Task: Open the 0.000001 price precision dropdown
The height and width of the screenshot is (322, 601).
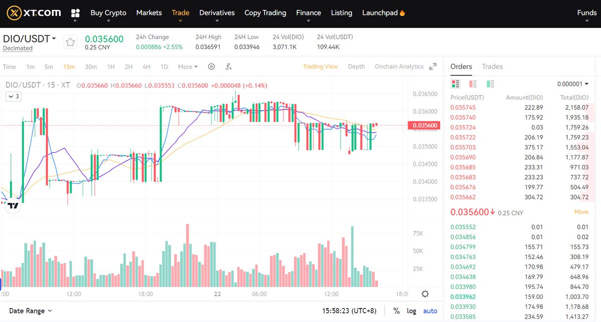Action: [x=573, y=84]
